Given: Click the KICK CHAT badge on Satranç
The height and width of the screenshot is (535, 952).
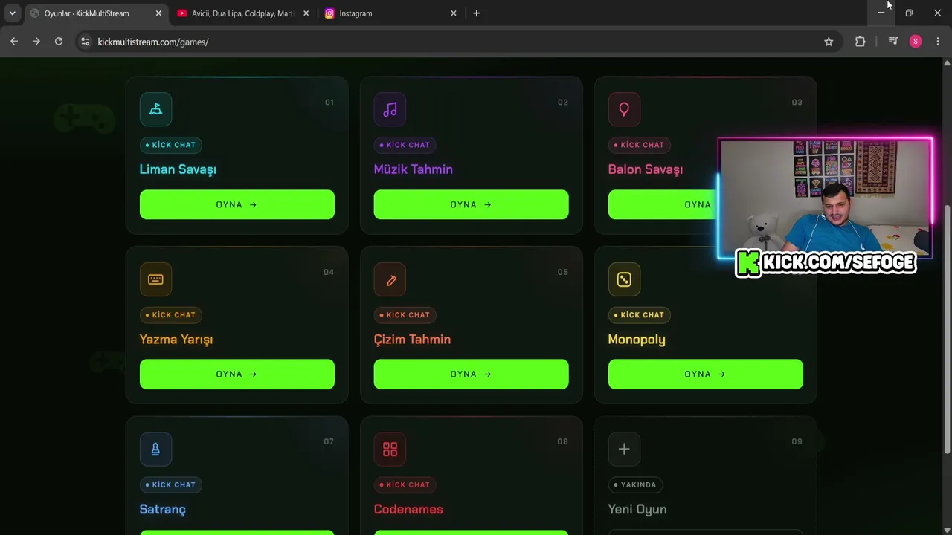Looking at the screenshot, I should (173, 484).
